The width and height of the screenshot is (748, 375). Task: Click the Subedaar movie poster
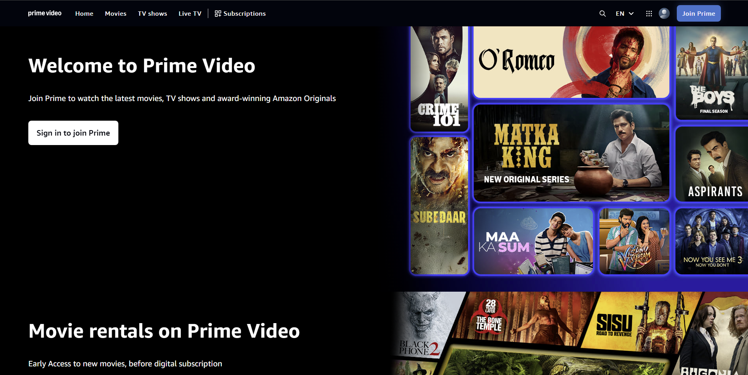439,205
